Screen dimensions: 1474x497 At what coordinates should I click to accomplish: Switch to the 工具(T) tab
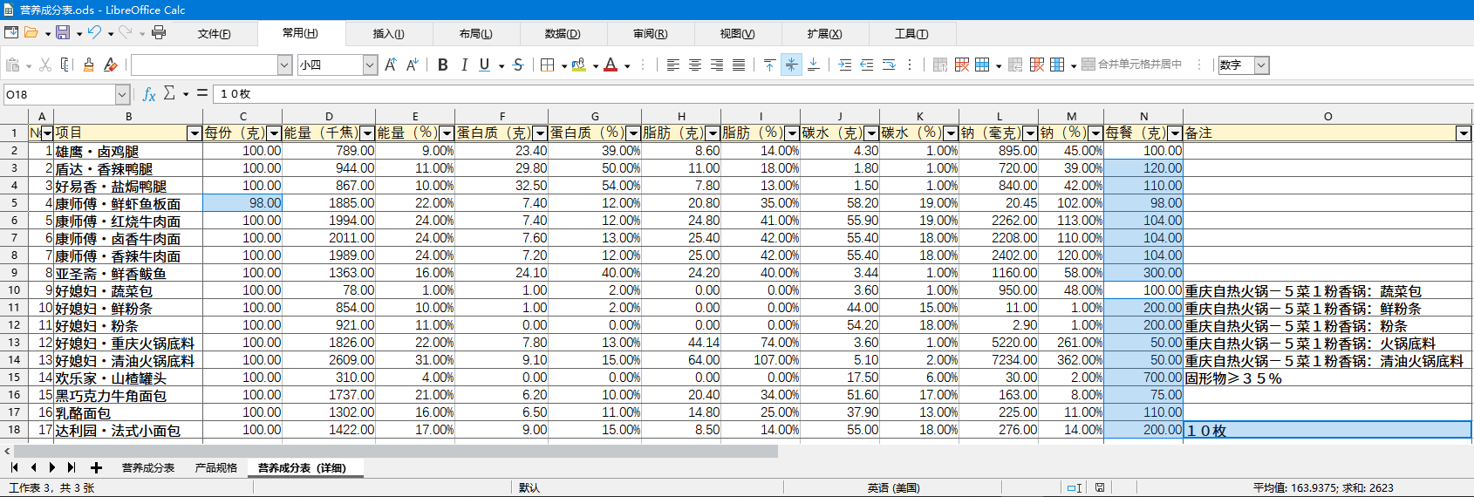click(911, 34)
